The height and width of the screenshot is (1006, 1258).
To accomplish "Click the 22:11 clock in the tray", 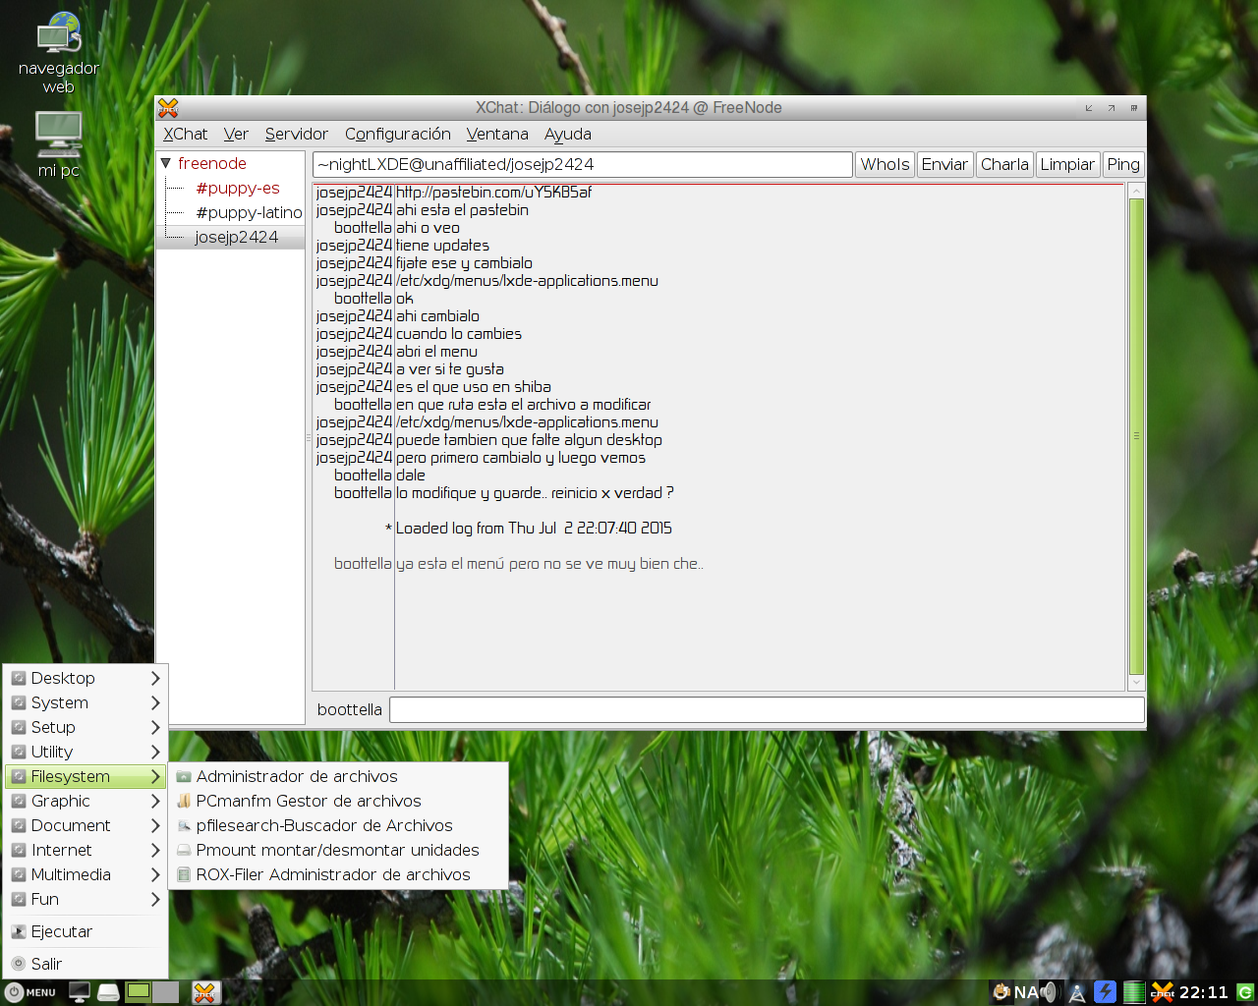I will [1204, 992].
